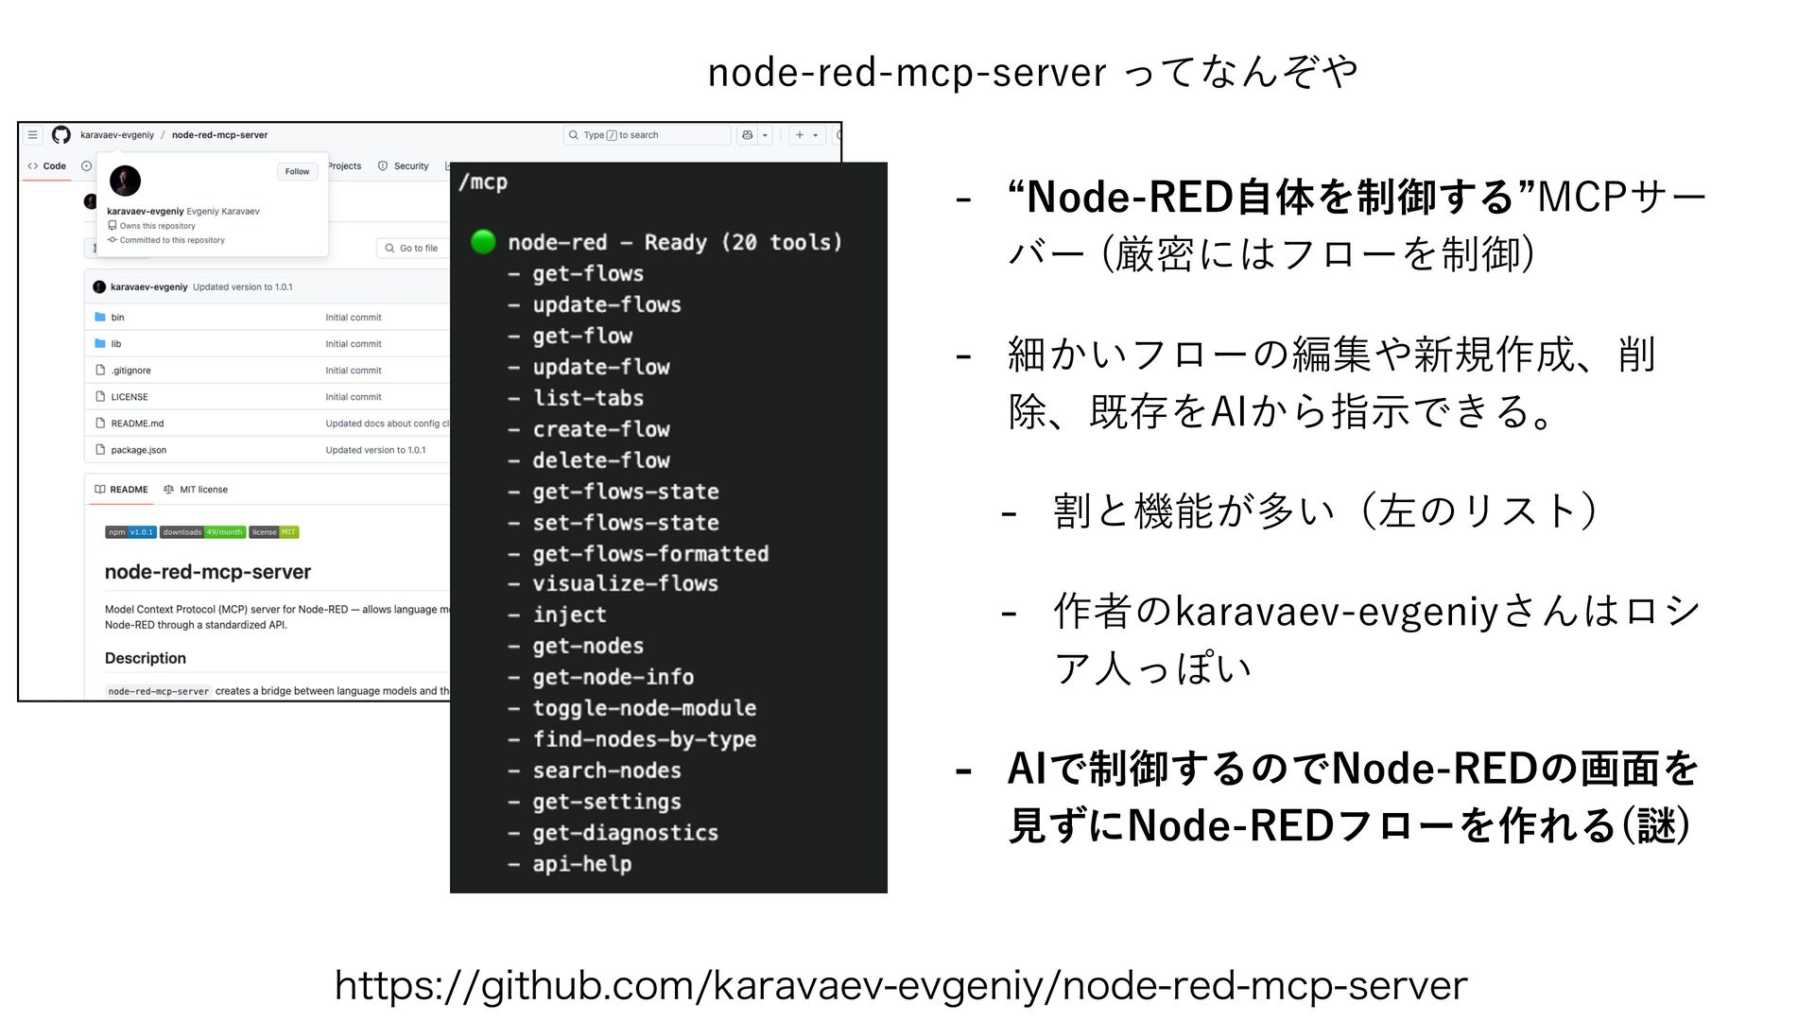
Task: Click commit message 'Updated version to 1.0.1' in header
Action: pos(243,287)
